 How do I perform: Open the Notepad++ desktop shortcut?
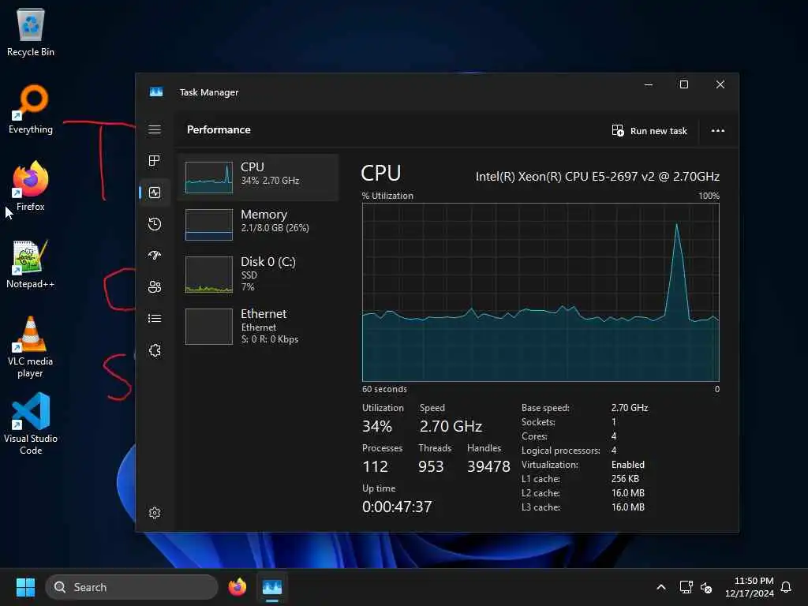[31, 264]
